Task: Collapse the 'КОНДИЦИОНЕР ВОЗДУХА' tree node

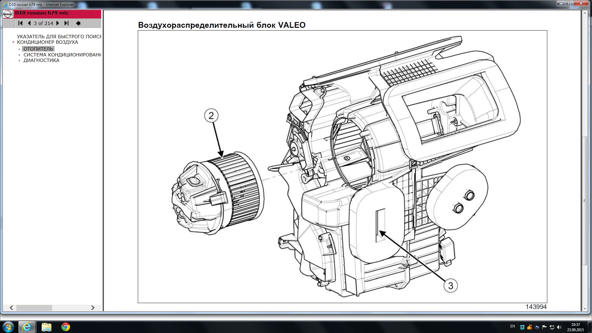Action: pyautogui.click(x=13, y=42)
